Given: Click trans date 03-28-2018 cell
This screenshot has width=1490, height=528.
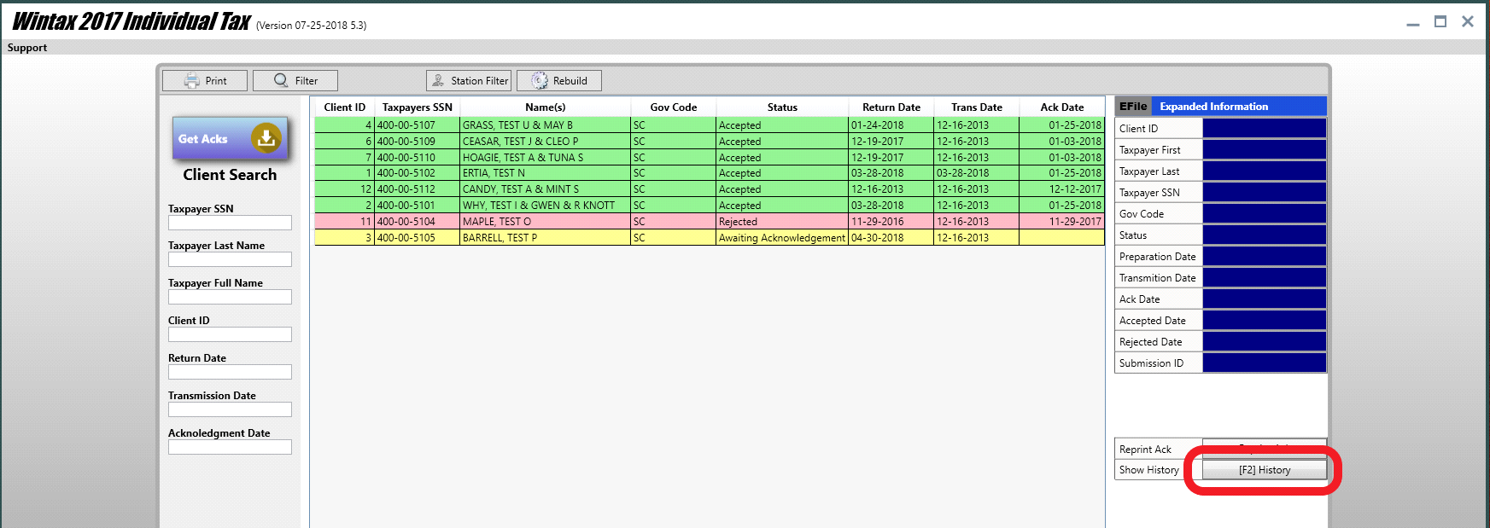Looking at the screenshot, I should click(977, 173).
